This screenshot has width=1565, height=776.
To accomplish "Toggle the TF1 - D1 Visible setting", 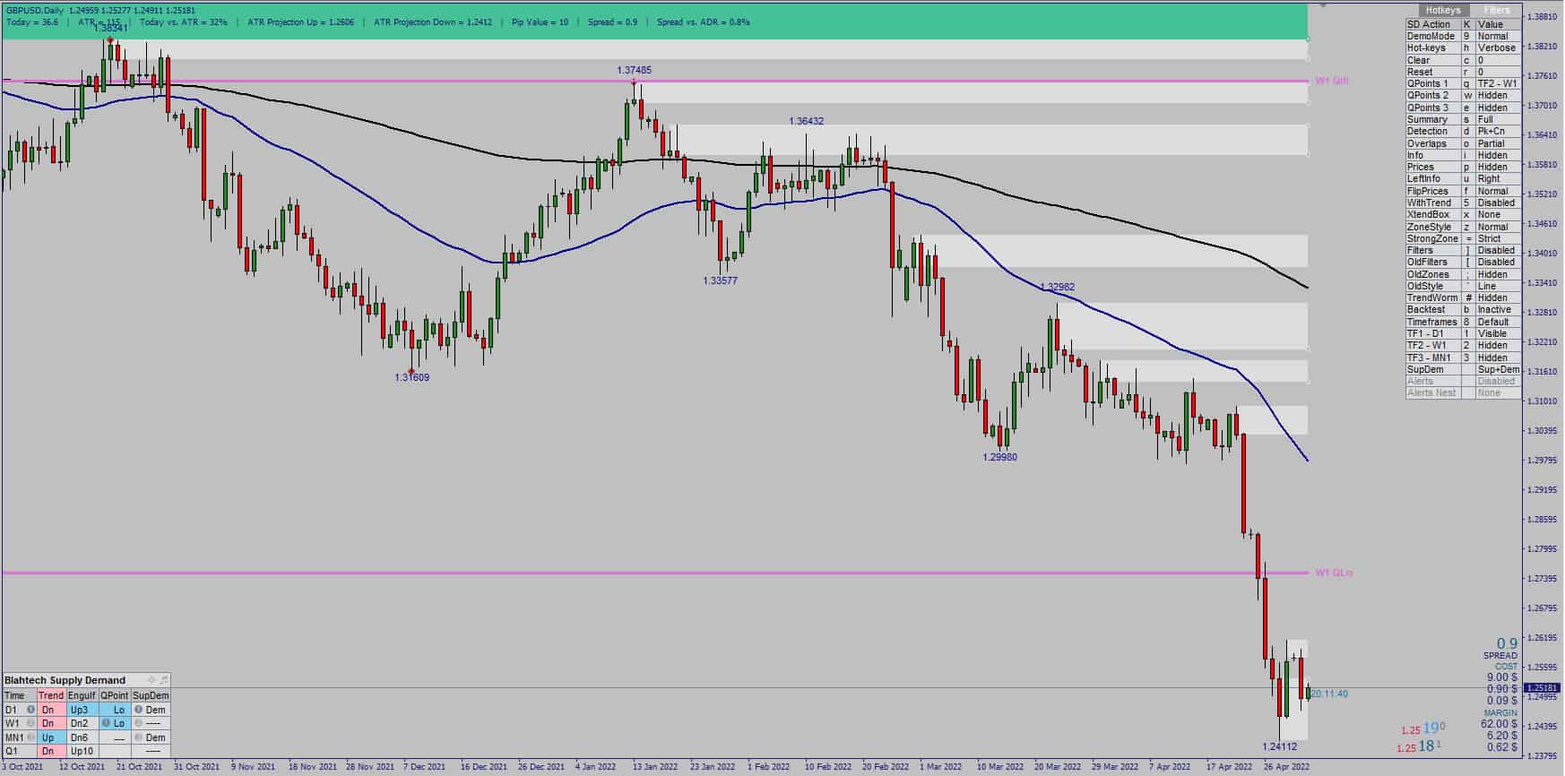I will 1499,333.
